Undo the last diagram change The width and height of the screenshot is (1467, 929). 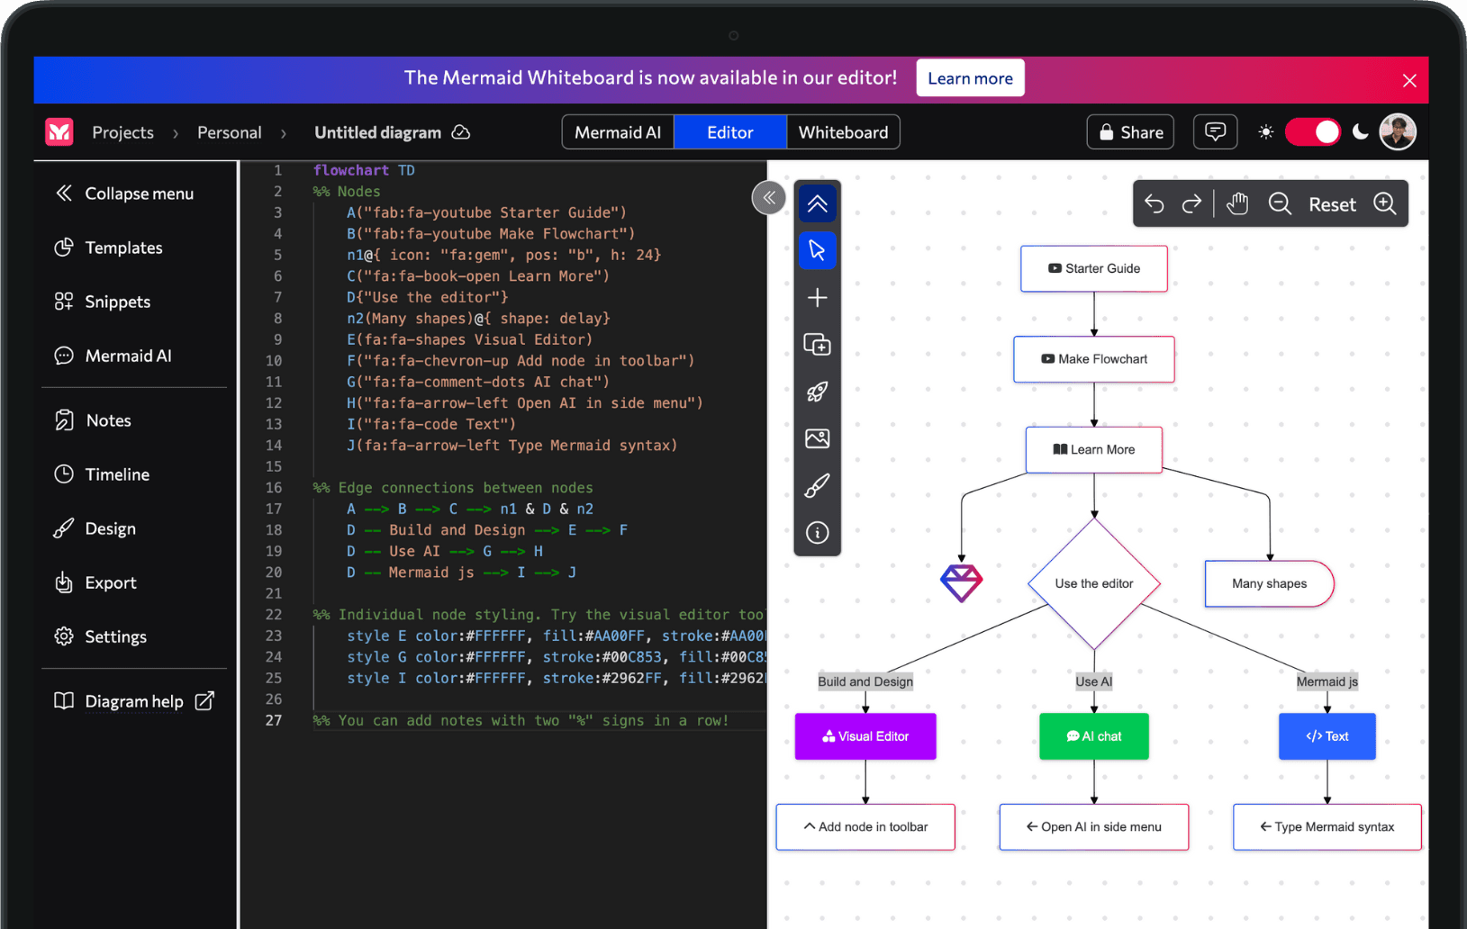coord(1155,204)
